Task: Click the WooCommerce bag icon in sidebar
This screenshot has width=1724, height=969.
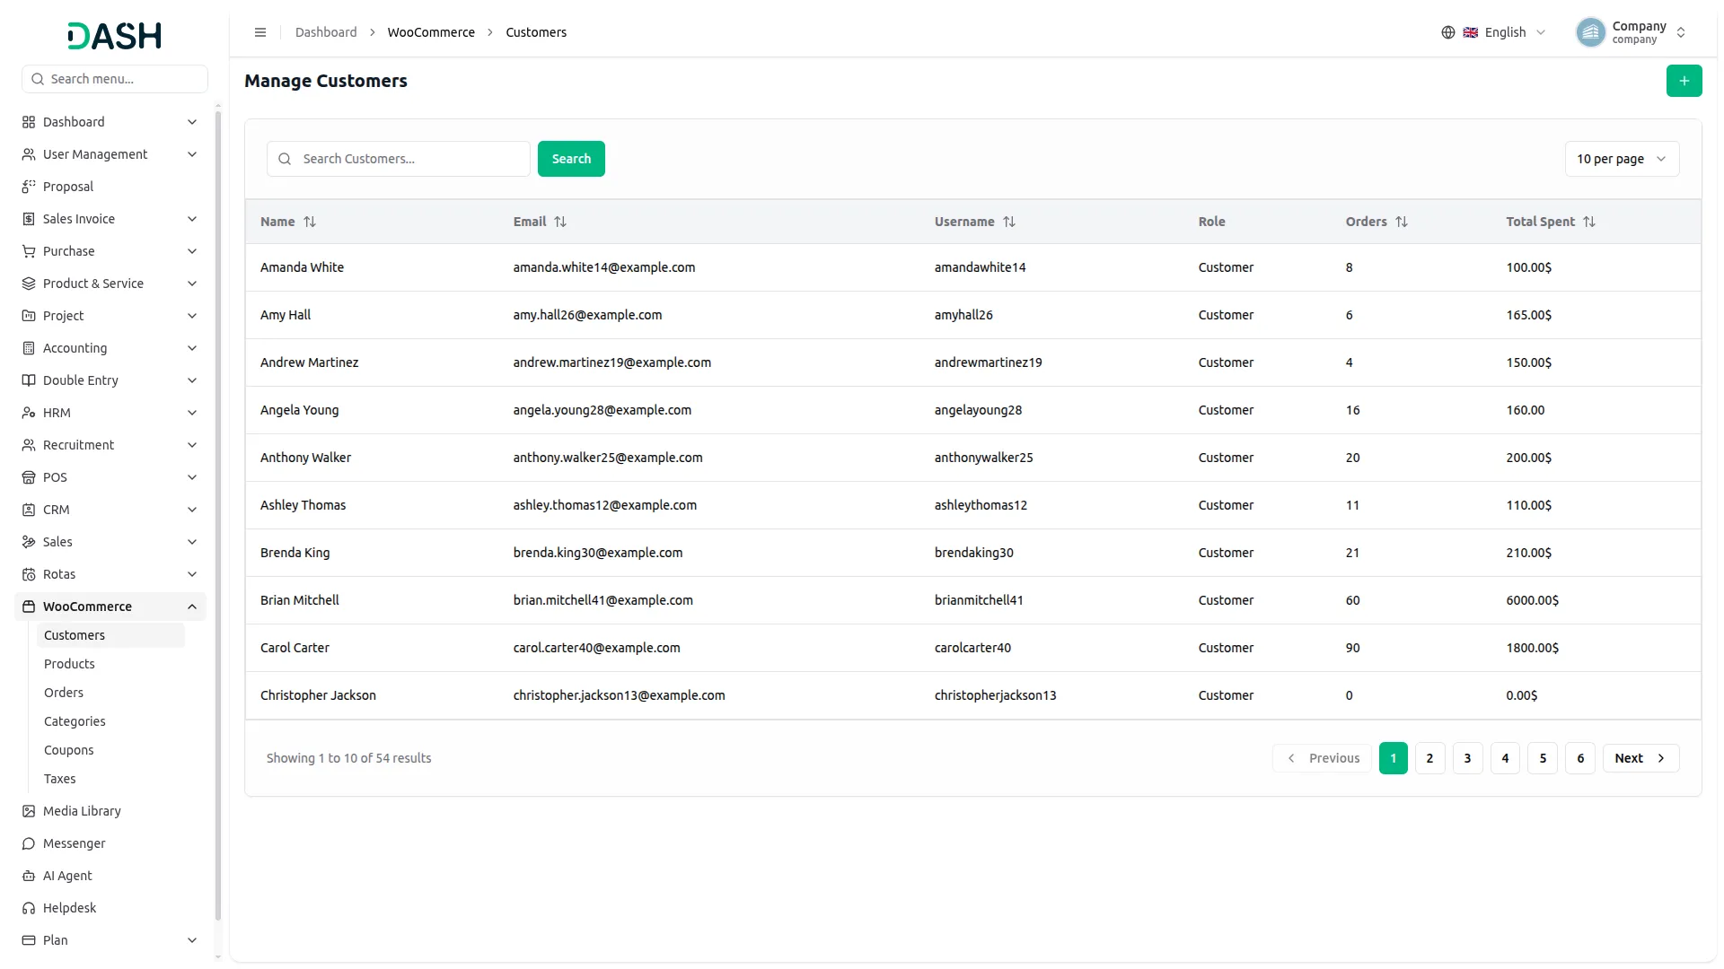Action: pyautogui.click(x=29, y=607)
